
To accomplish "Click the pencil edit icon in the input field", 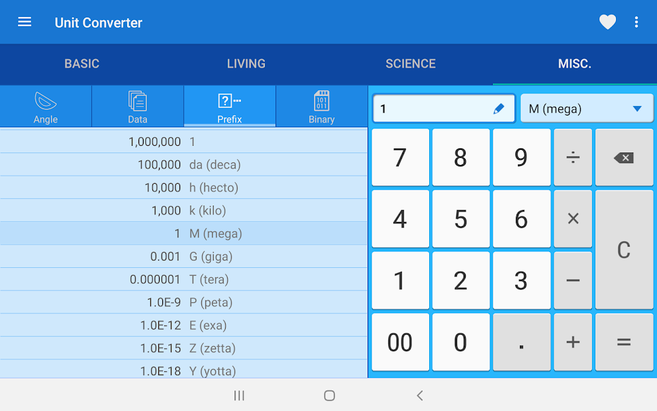I will click(499, 108).
